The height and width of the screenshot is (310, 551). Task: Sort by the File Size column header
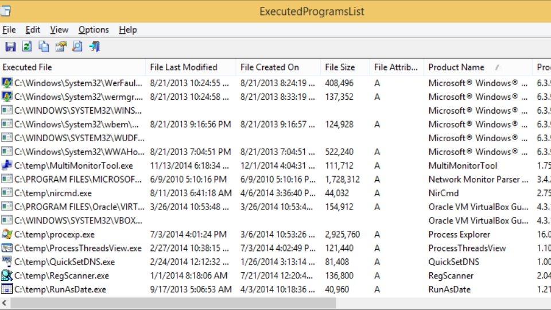[x=340, y=67]
